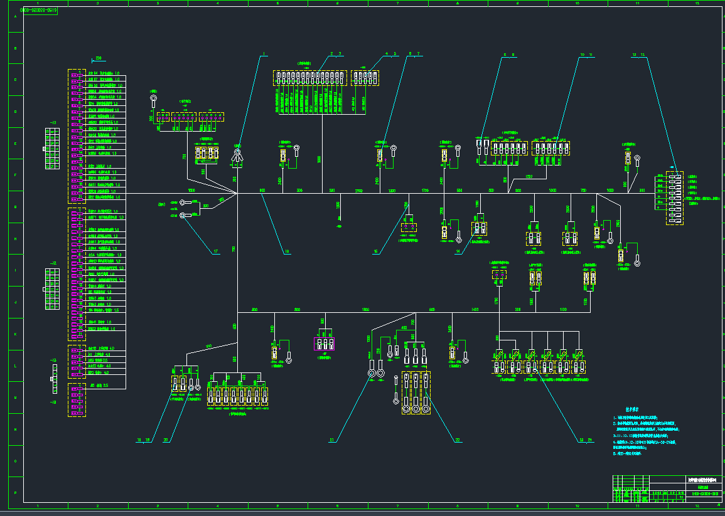This screenshot has width=725, height=516.
Task: Click the drawing number box in top-left corner
Action: point(40,11)
